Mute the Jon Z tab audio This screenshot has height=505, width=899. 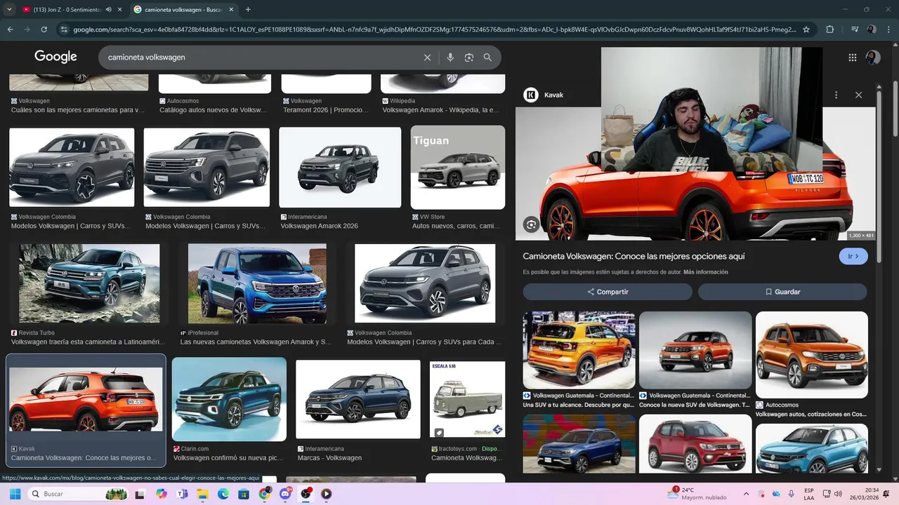pyautogui.click(x=108, y=10)
